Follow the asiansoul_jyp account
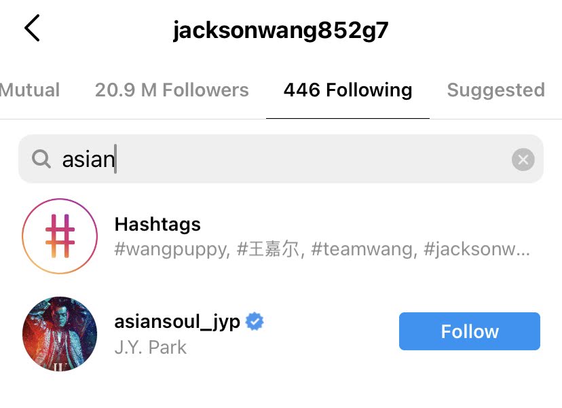This screenshot has width=562, height=408. (x=470, y=331)
